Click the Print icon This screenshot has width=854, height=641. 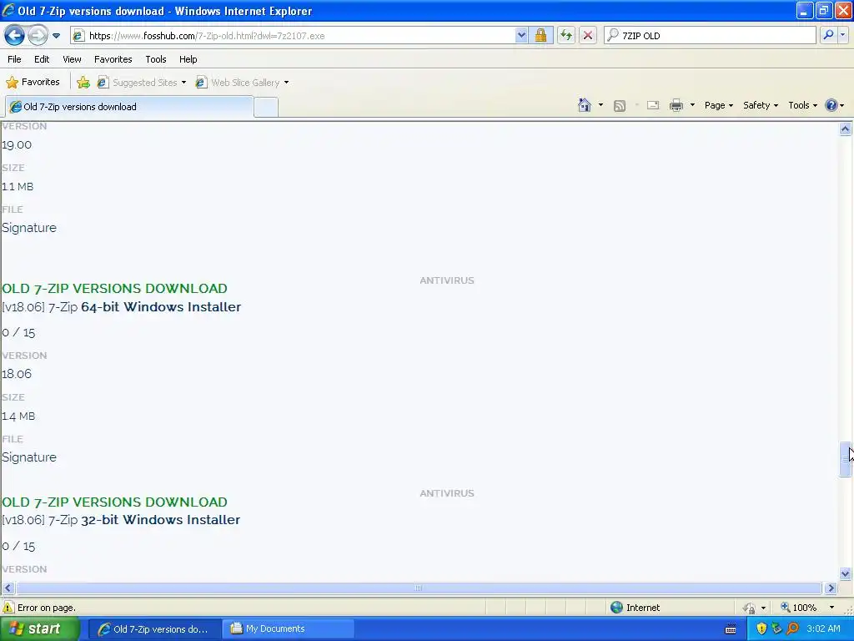tap(676, 105)
